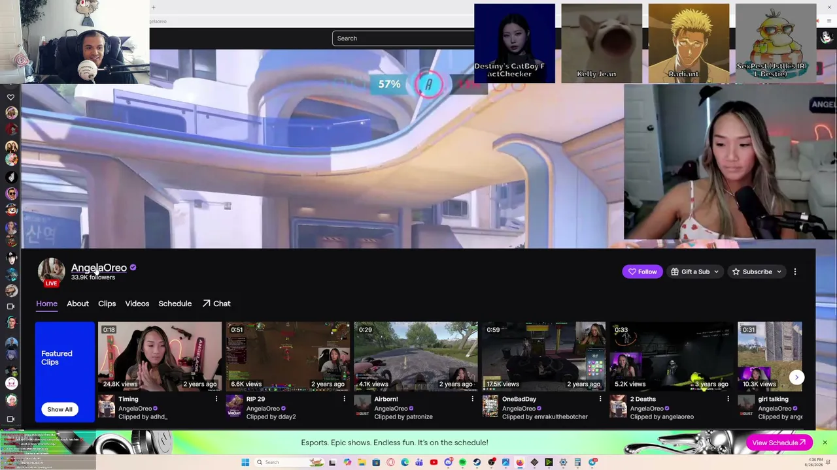Select the Kelly Jean overlay avatar
Screen dimensions: 837x470
(x=602, y=43)
